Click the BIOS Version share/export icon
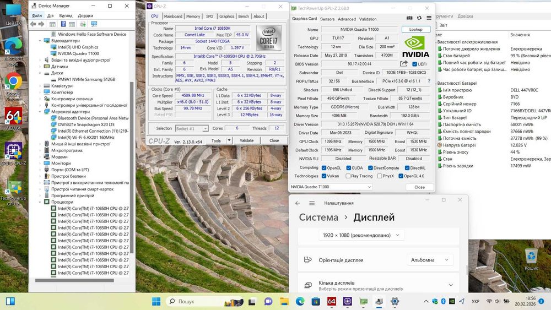The image size is (551, 310). [x=404, y=63]
